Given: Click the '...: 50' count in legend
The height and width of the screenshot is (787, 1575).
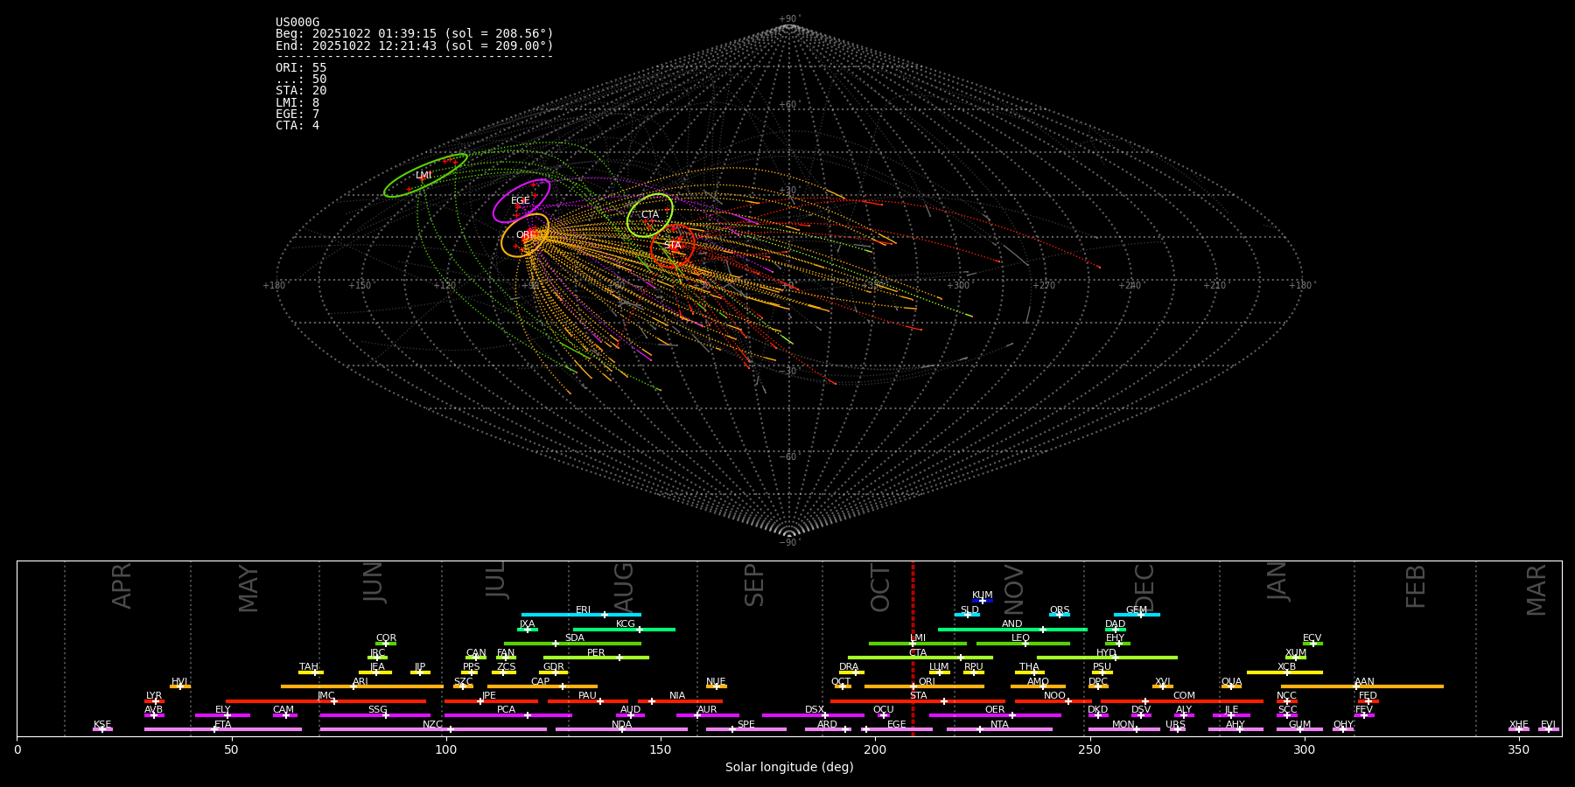Looking at the screenshot, I should coord(301,80).
